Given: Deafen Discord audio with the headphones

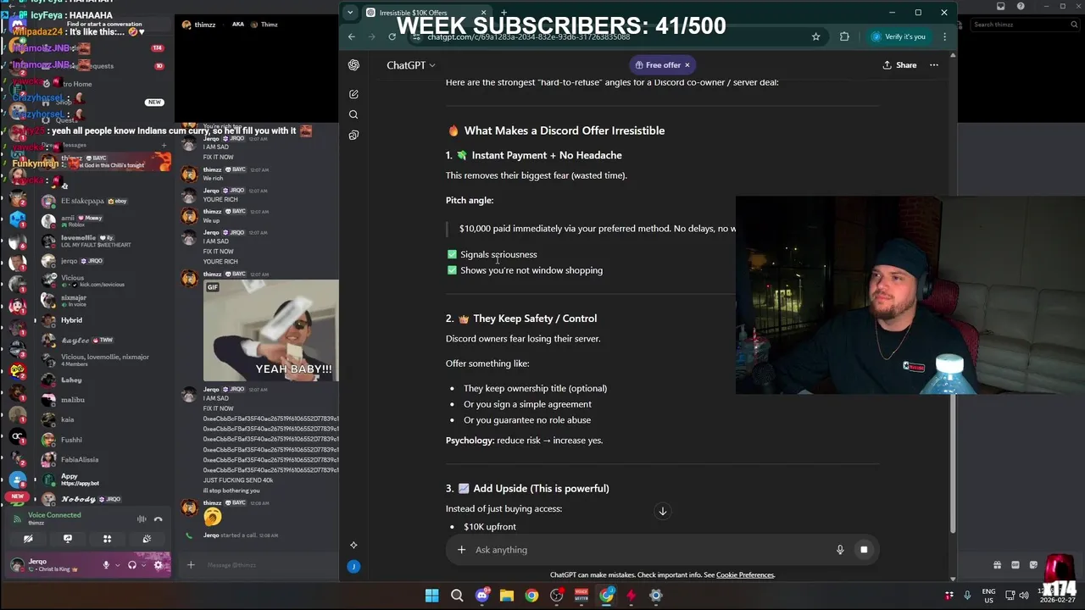Looking at the screenshot, I should click(131, 565).
